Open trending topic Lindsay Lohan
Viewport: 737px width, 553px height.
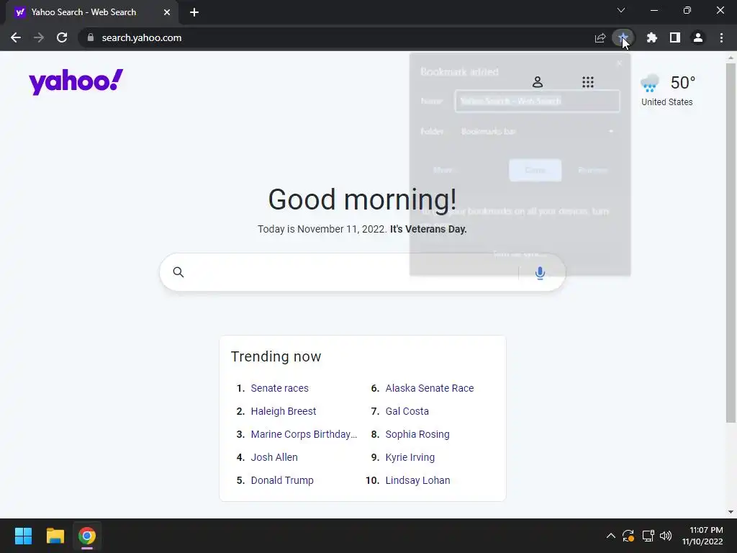pos(418,480)
